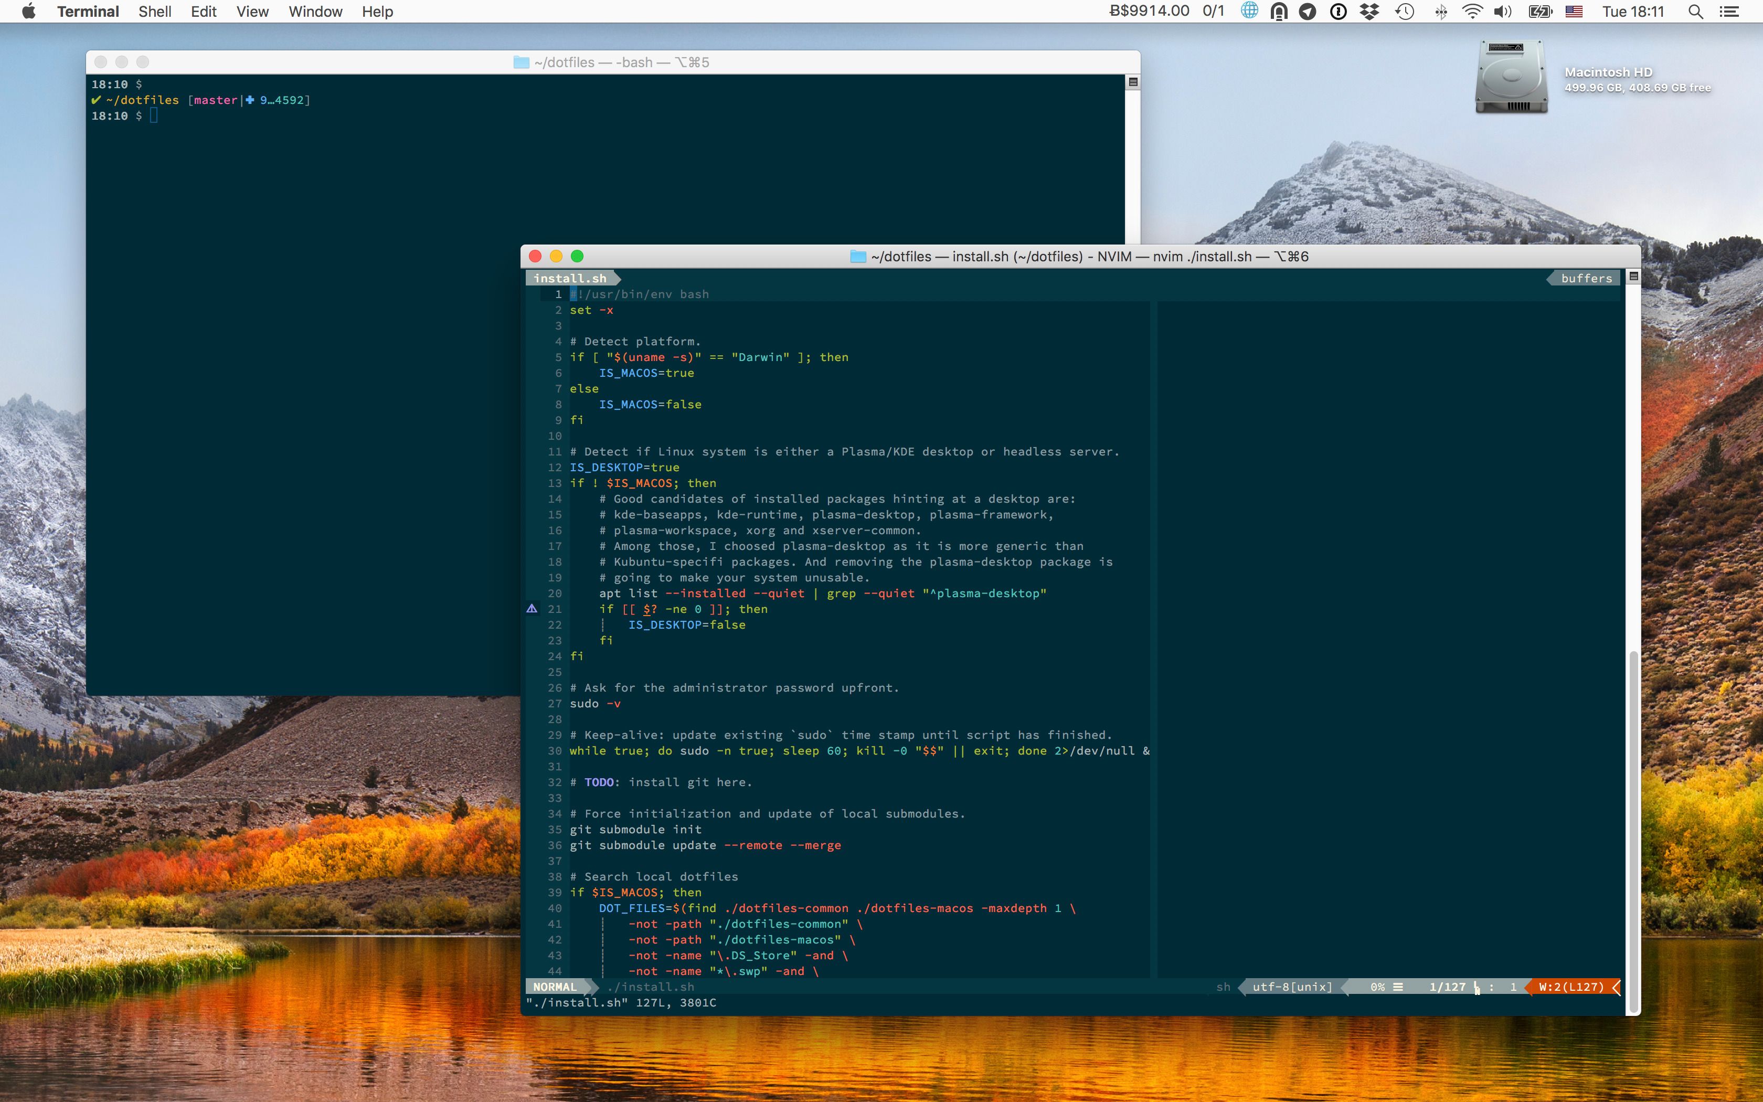Click 'IS_MACOS=true' on line 6
The height and width of the screenshot is (1102, 1763).
(646, 373)
